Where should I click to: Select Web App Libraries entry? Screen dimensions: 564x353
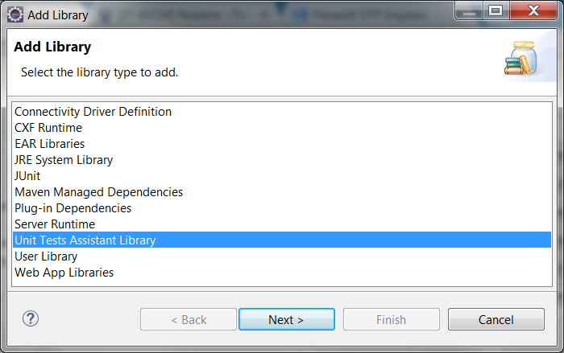282,273
